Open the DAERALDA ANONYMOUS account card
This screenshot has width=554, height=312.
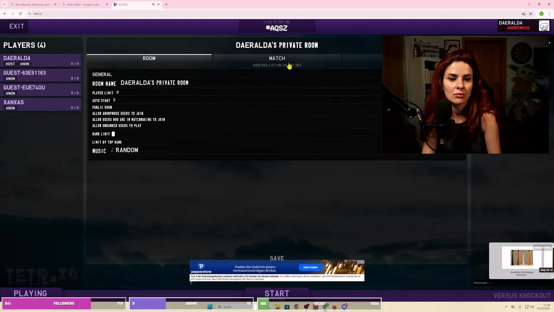click(524, 26)
